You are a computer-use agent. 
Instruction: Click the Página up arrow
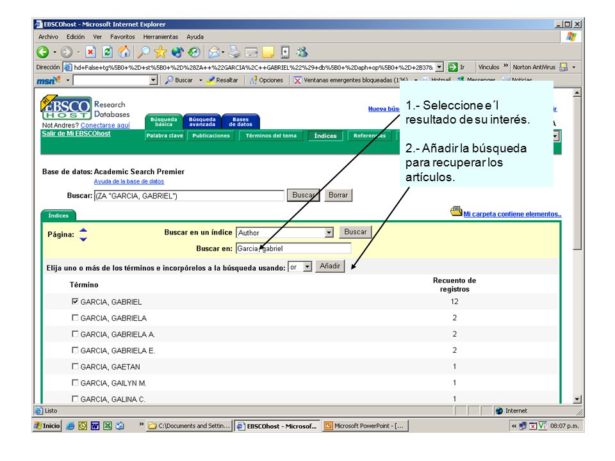click(83, 230)
